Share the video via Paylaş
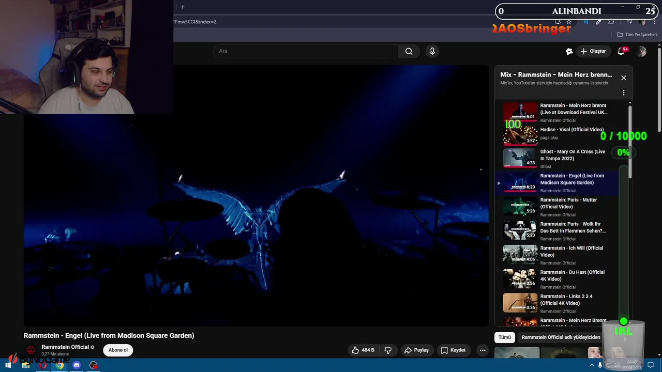Screen dimensions: 662x372 tap(416, 350)
